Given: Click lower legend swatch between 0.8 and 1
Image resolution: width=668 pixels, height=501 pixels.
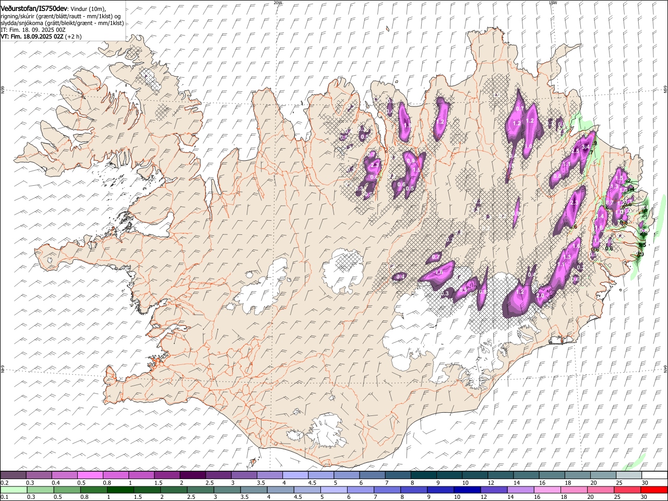Looking at the screenshot, I should (93, 490).
